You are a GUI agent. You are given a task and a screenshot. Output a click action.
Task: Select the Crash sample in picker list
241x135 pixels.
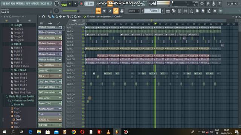coord(50,114)
